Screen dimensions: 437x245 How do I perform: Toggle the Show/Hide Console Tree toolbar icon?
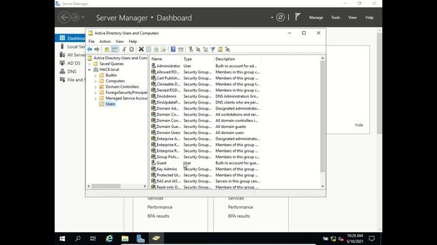[x=115, y=50]
